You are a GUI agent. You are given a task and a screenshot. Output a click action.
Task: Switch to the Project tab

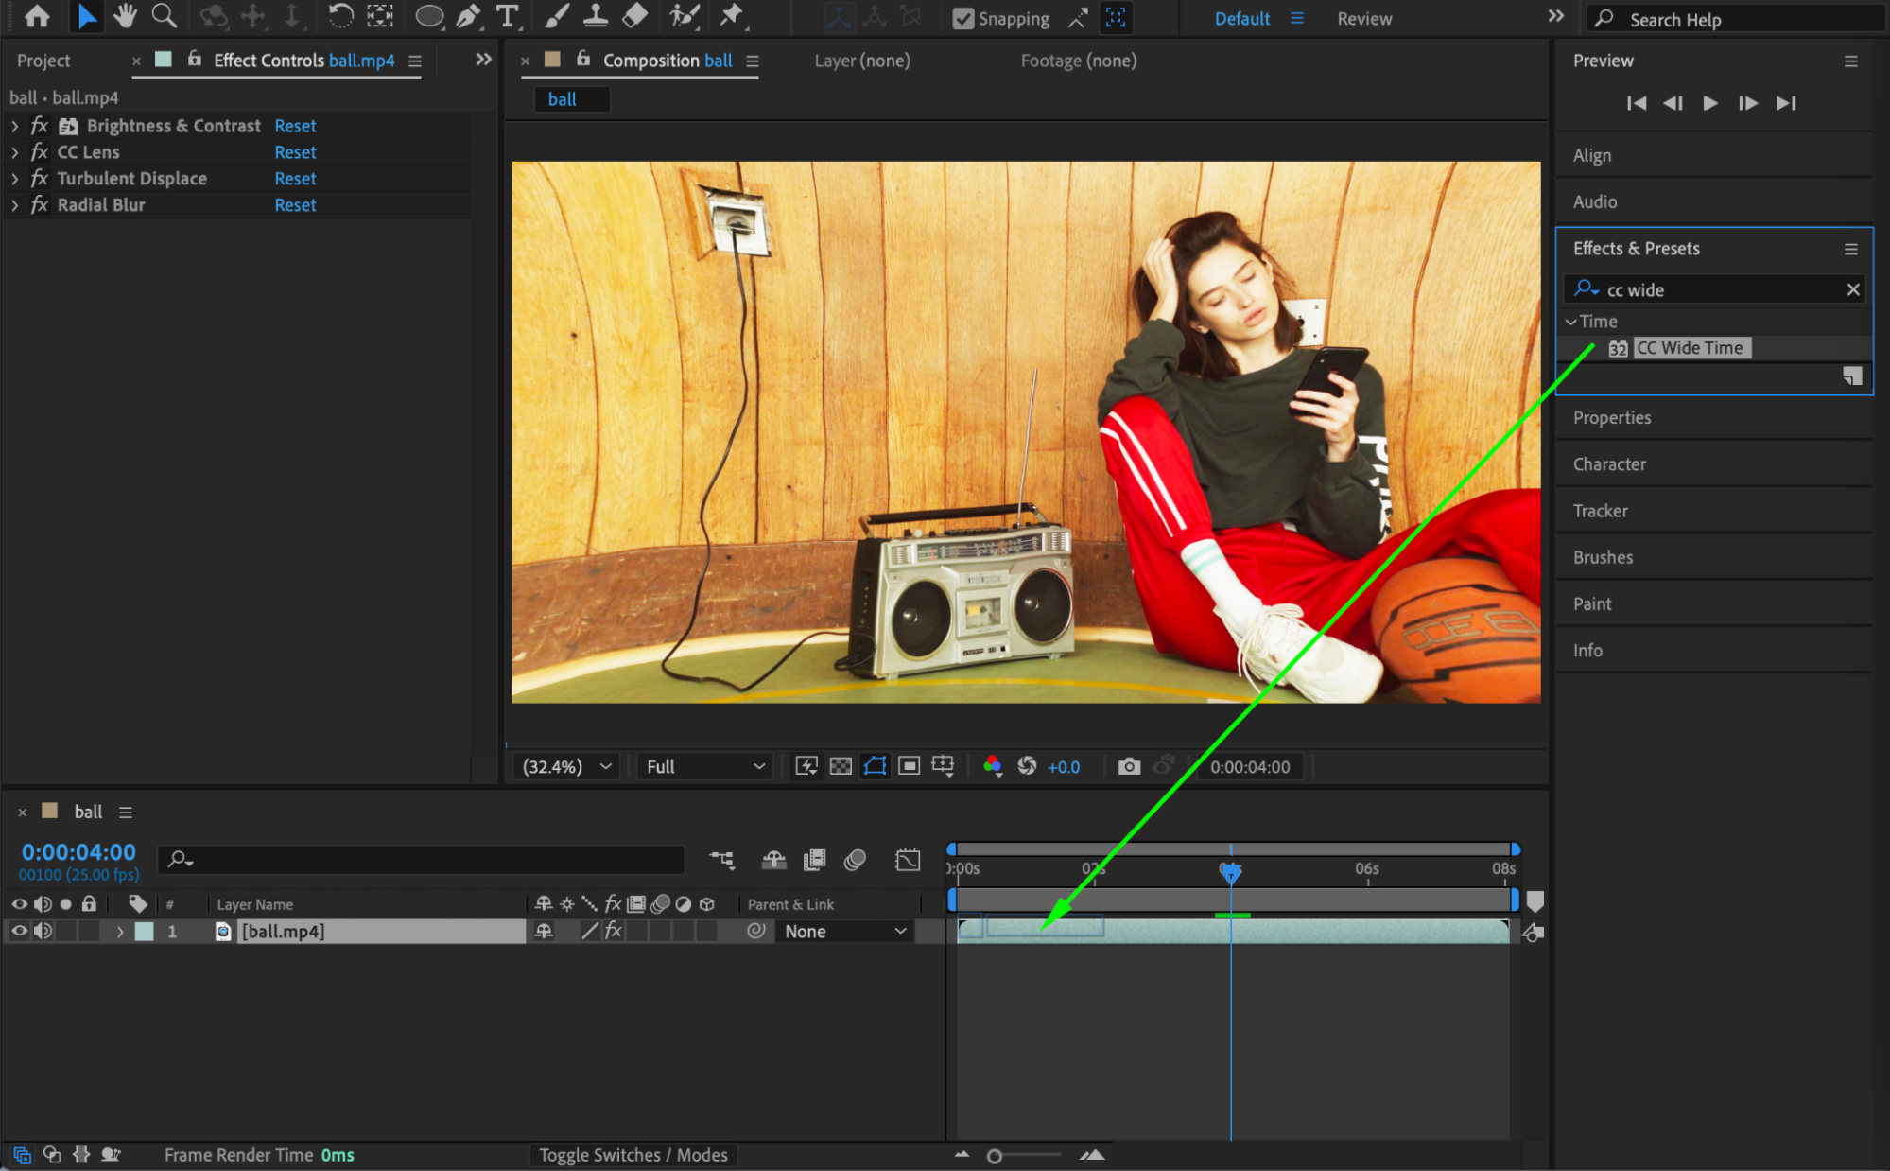tap(43, 61)
